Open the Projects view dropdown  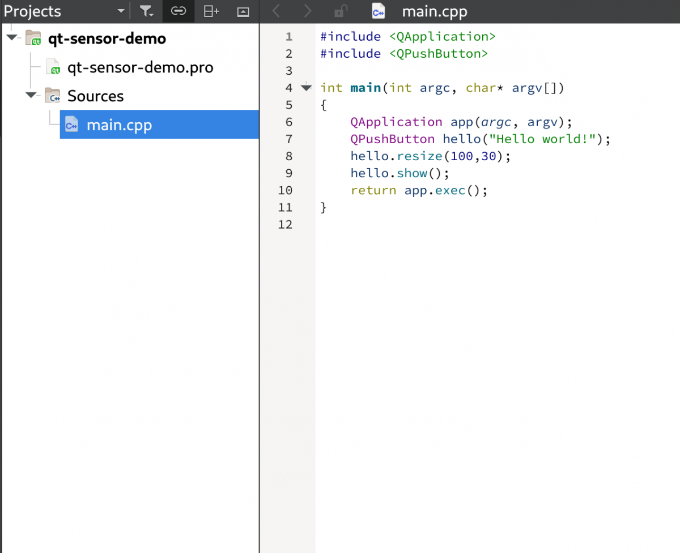121,11
